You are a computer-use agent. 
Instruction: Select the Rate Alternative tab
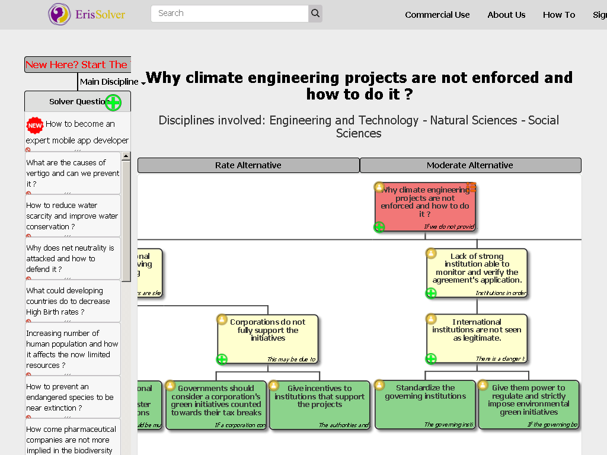click(x=248, y=165)
